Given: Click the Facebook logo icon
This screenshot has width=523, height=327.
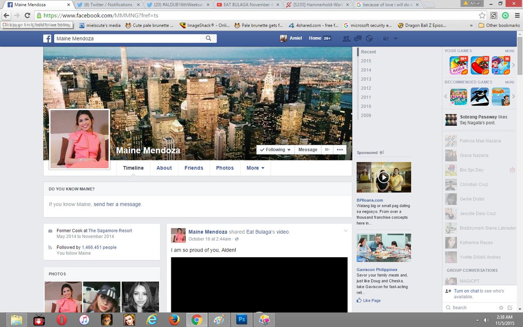Looking at the screenshot, I should 47,38.
